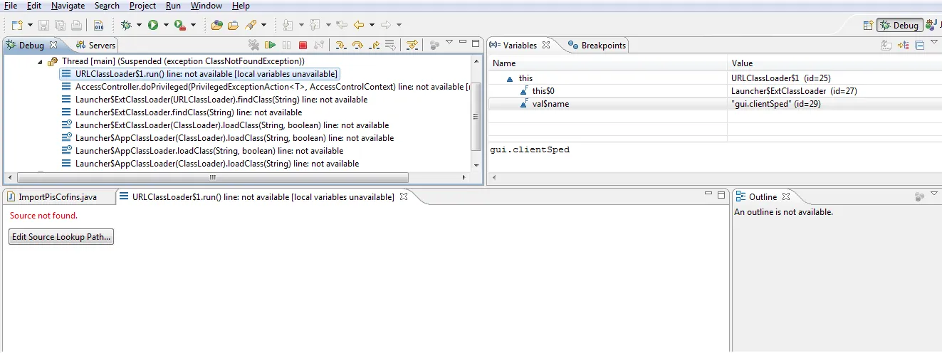This screenshot has width=942, height=353.
Task: Click the Edit Source Lookup Path button
Action: tap(61, 237)
